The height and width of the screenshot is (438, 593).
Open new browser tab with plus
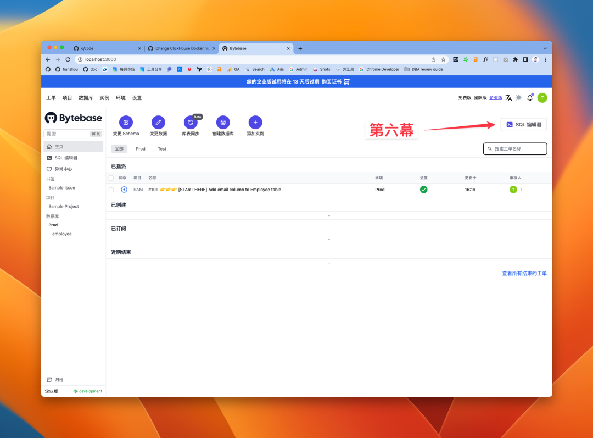point(300,48)
